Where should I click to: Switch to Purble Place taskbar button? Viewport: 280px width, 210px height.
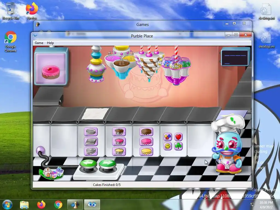point(92,205)
